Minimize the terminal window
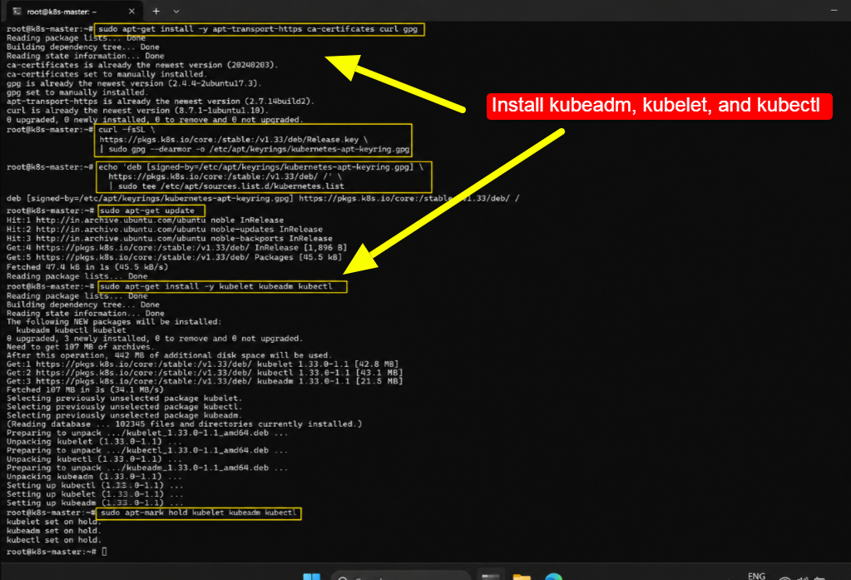This screenshot has height=580, width=851. [x=834, y=10]
